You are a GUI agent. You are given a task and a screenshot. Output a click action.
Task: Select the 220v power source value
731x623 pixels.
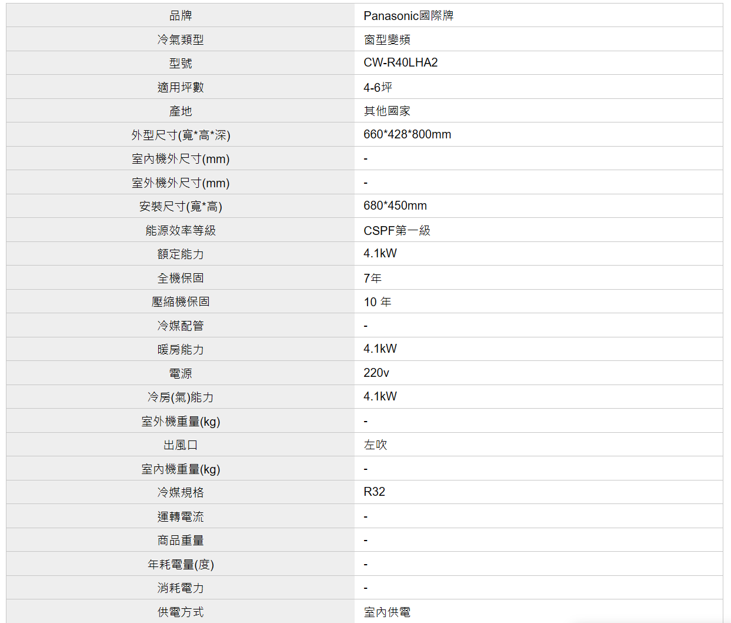pos(376,373)
